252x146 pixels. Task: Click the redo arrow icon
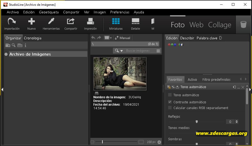[99, 38]
